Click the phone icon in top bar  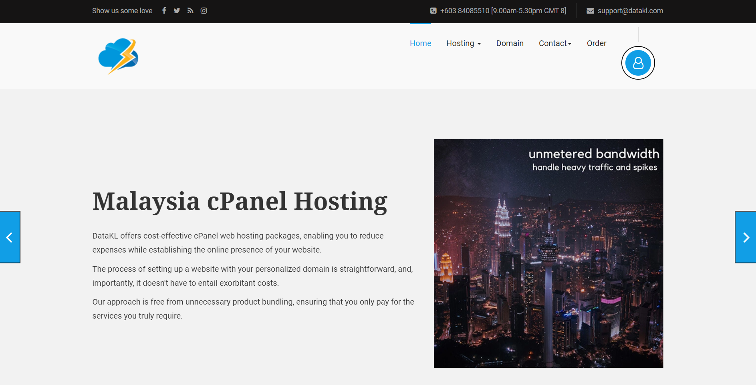click(x=433, y=11)
